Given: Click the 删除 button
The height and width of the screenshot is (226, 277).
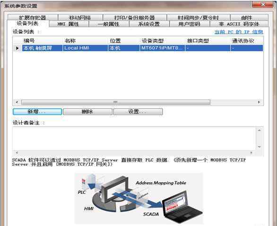Looking at the screenshot, I should click(87, 112).
